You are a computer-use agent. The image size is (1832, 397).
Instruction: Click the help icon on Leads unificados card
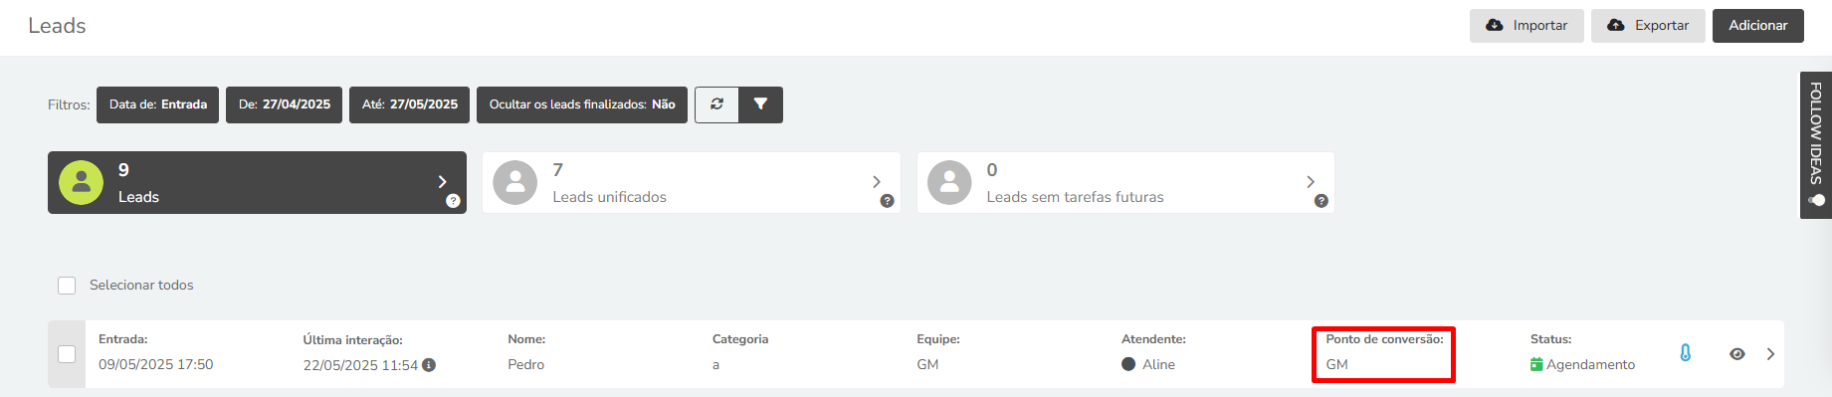point(887,201)
